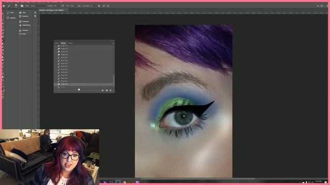Click the collapsed panel icon beside Swatches
Image resolution: width=330 pixels, height=185 pixels.
coord(35,16)
